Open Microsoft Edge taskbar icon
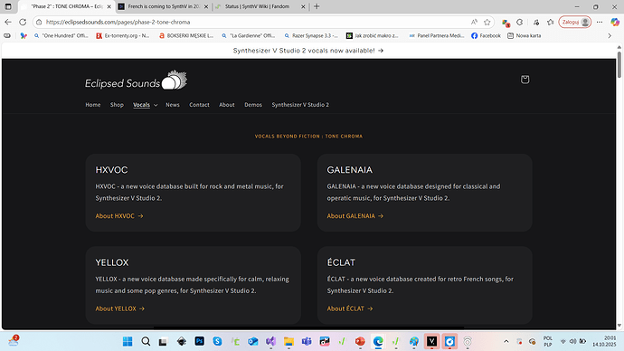624x351 pixels. tap(378, 341)
